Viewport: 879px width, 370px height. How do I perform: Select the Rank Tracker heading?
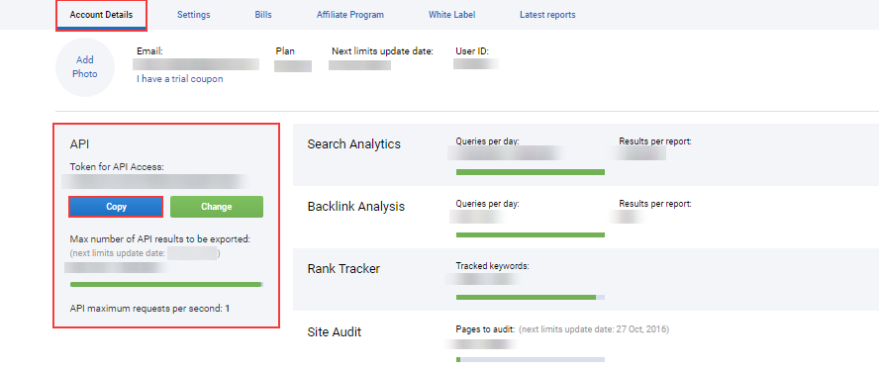click(x=343, y=268)
